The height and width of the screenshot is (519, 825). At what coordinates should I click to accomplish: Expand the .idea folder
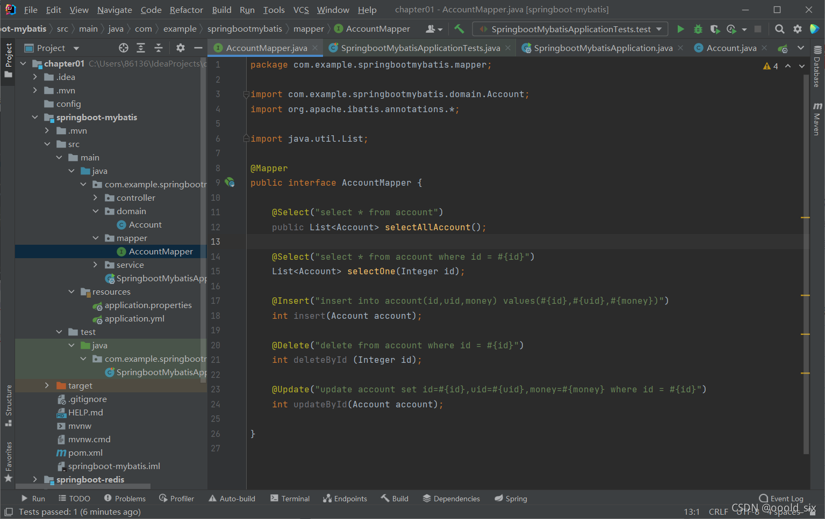(x=35, y=77)
